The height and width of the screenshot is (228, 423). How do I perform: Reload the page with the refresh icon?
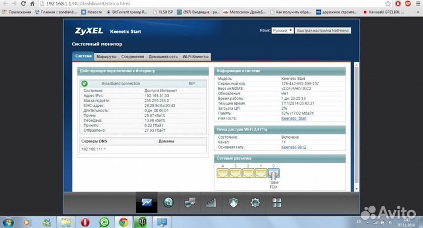(x=23, y=4)
